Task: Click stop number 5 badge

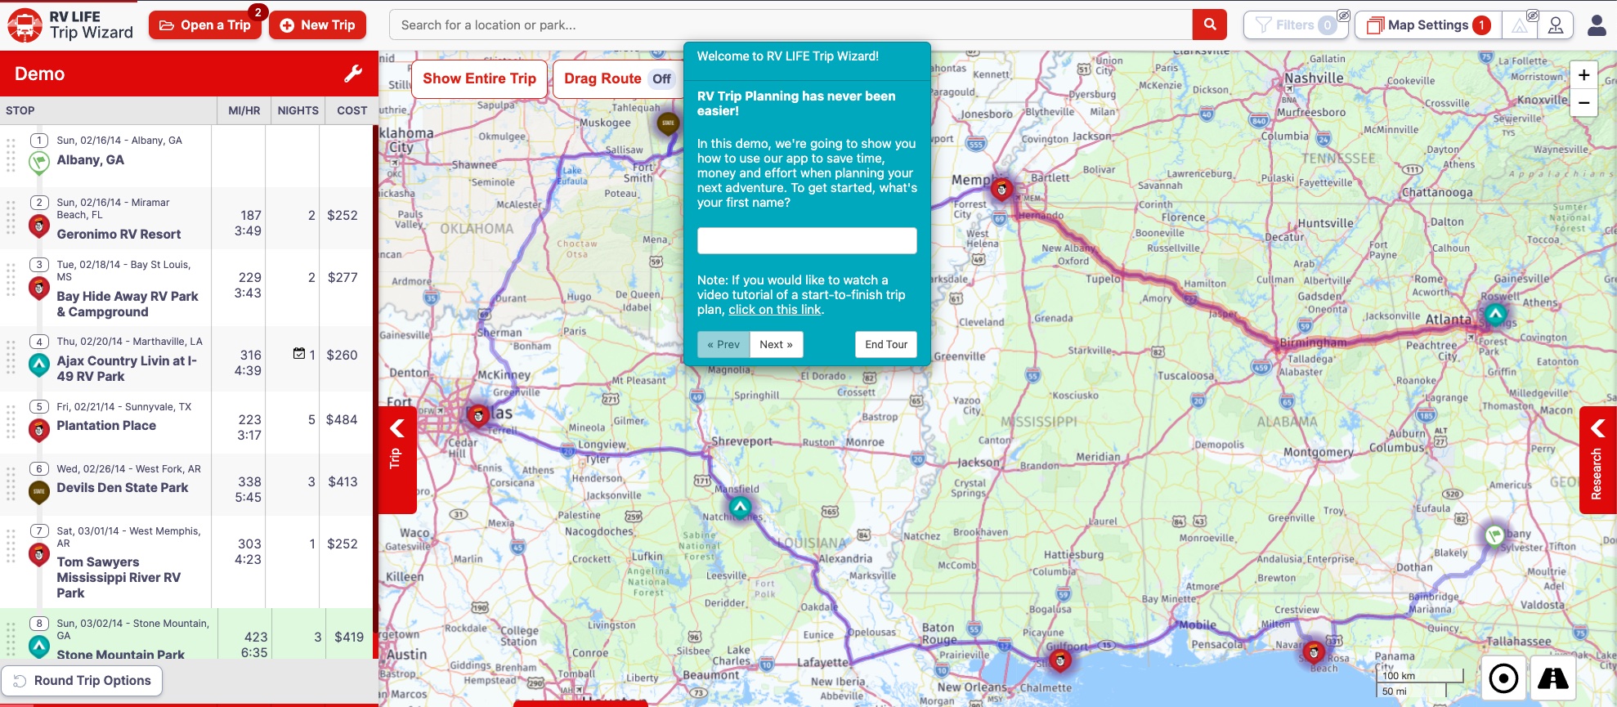Action: click(38, 406)
